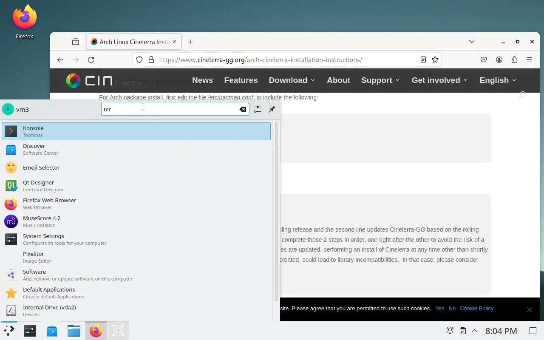
Task: Open the clipboard tray icon
Action: [462, 331]
